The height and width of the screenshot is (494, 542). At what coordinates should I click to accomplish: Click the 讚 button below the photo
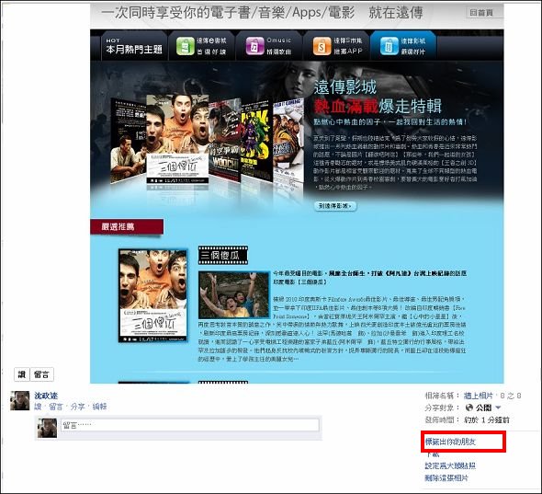(x=22, y=374)
